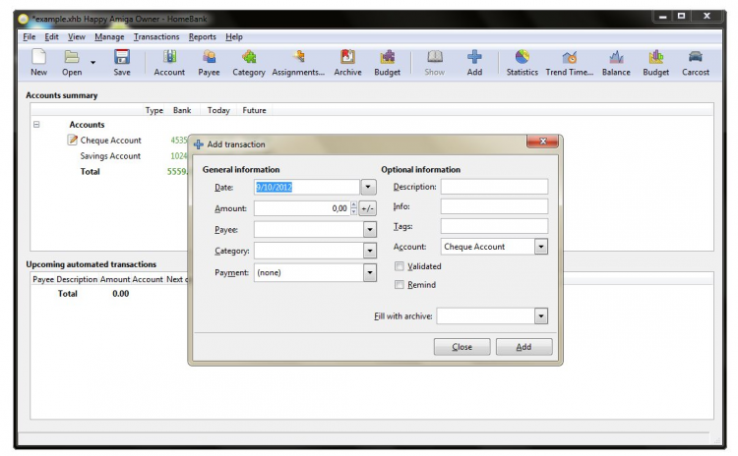Click the Future column header
Screen dimensions: 738x456
coord(254,110)
